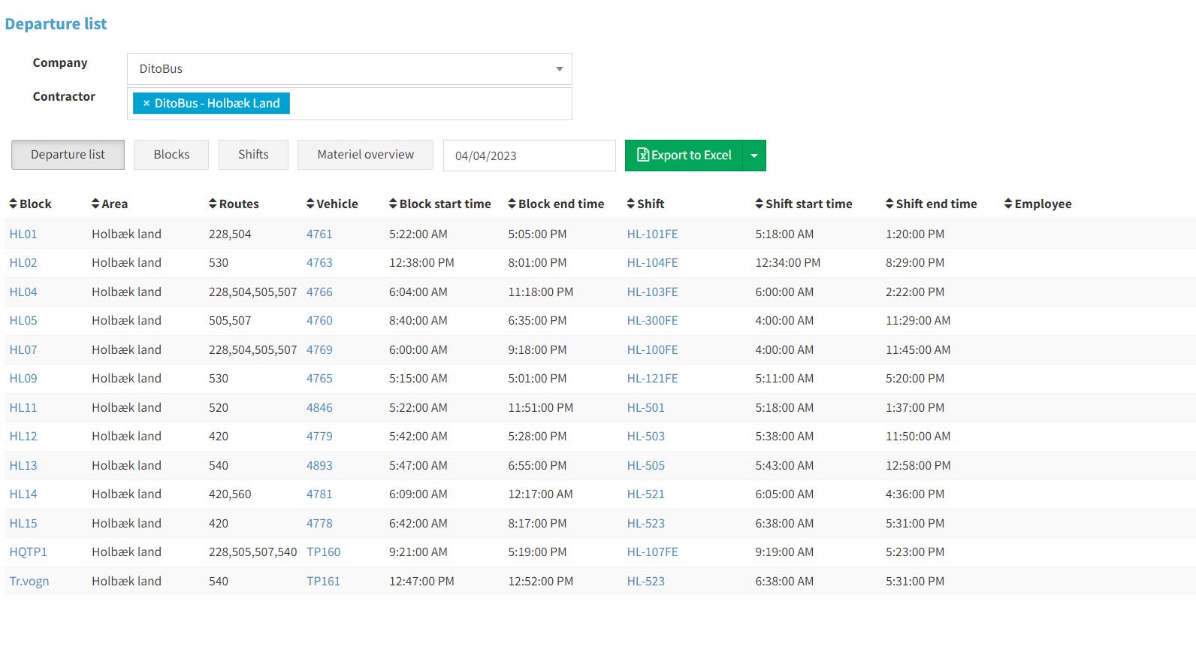
Task: Open block HL11 link
Action: click(23, 408)
